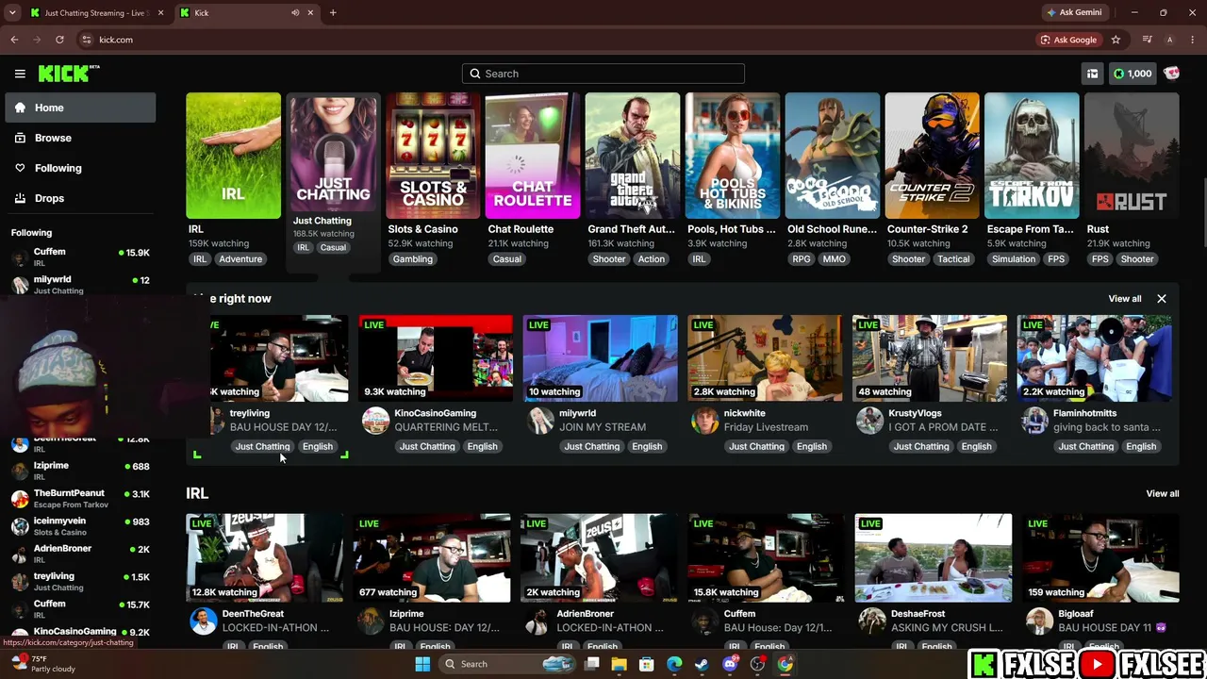Click Ask Gemini in the title bar

[x=1073, y=12]
